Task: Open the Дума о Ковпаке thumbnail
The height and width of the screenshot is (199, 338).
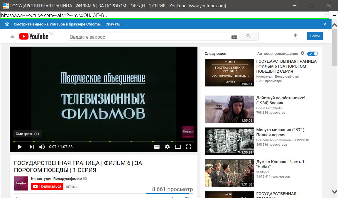Action: (229, 173)
